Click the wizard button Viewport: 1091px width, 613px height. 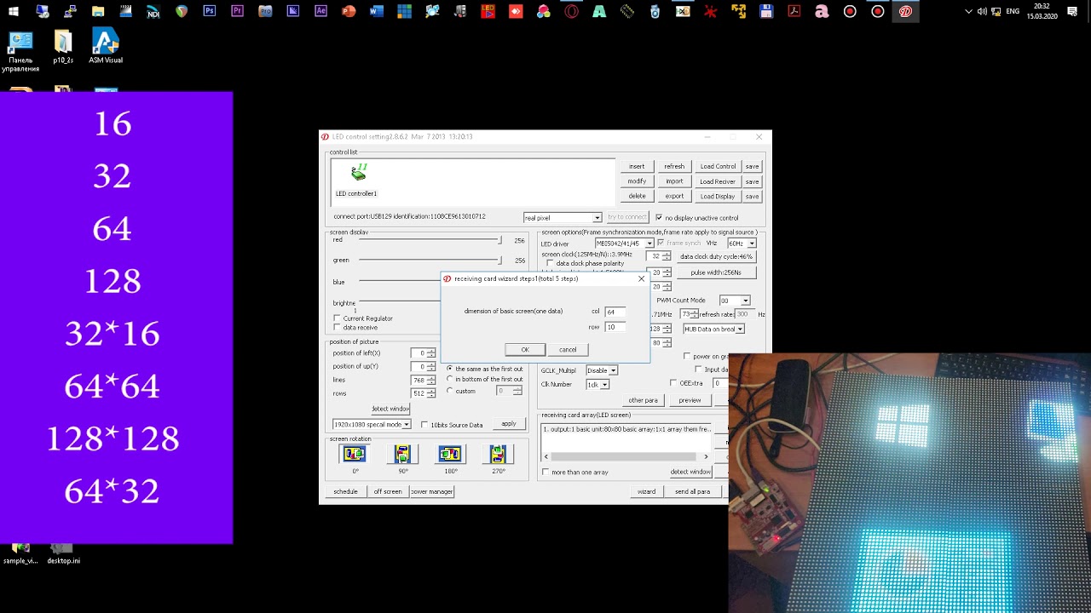(646, 491)
